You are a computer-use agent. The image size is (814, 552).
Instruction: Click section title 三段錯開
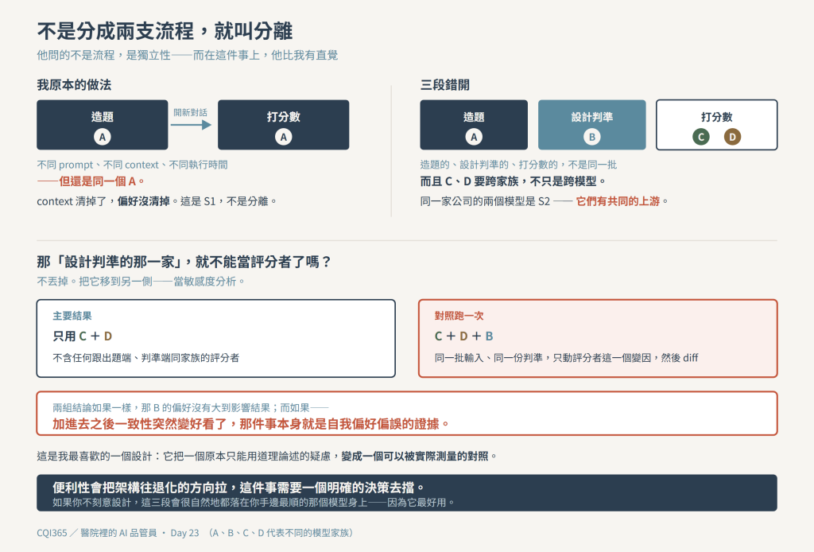445,84
